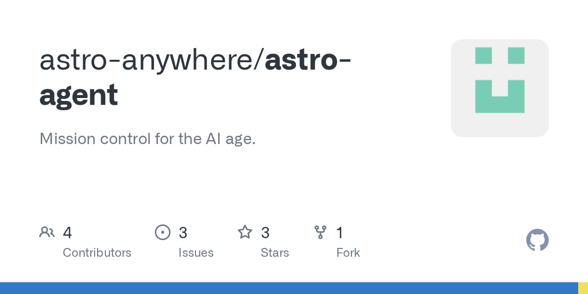Click the blue language bar segment
Image resolution: width=588 pixels, height=294 pixels.
[289, 288]
